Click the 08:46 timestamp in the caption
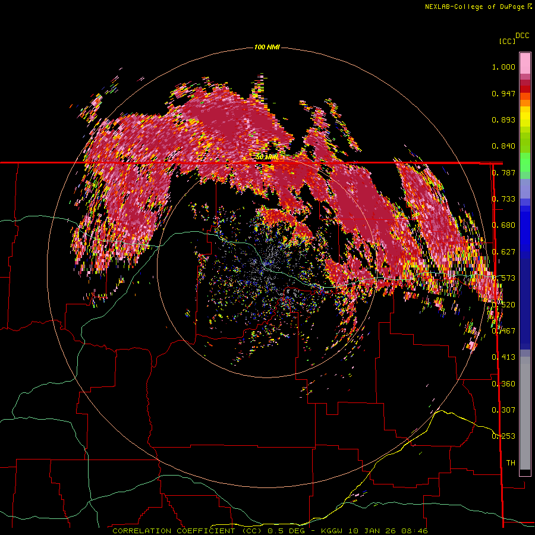The height and width of the screenshot is (535, 535). (x=414, y=531)
